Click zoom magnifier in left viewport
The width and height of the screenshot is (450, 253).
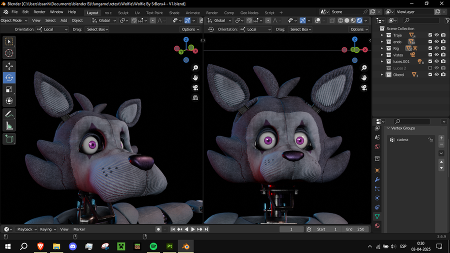pos(195,68)
